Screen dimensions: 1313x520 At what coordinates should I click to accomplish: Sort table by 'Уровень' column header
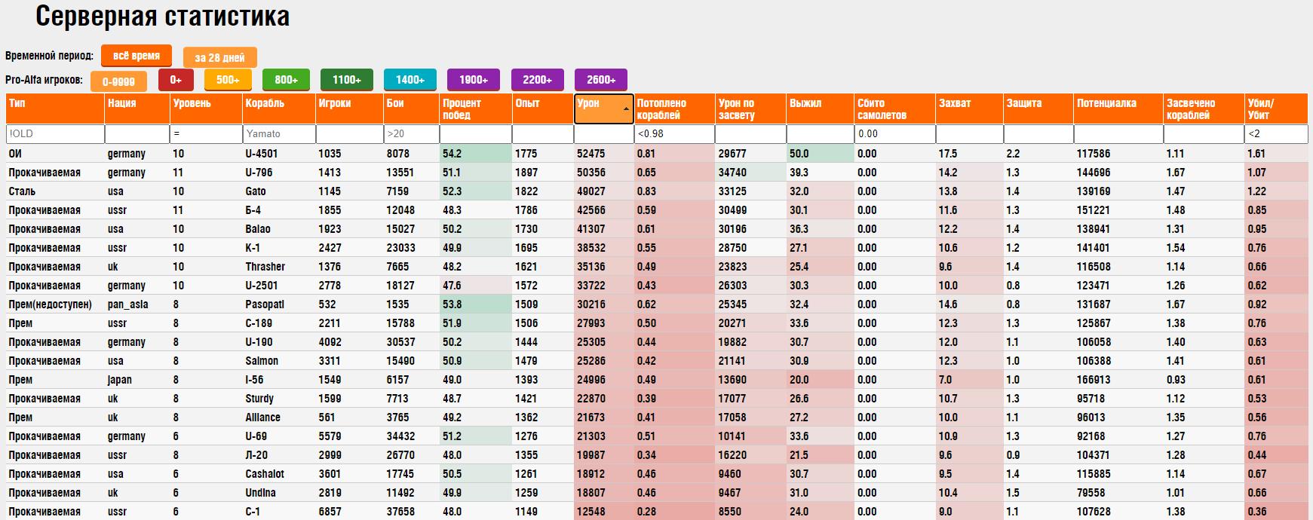[x=206, y=109]
